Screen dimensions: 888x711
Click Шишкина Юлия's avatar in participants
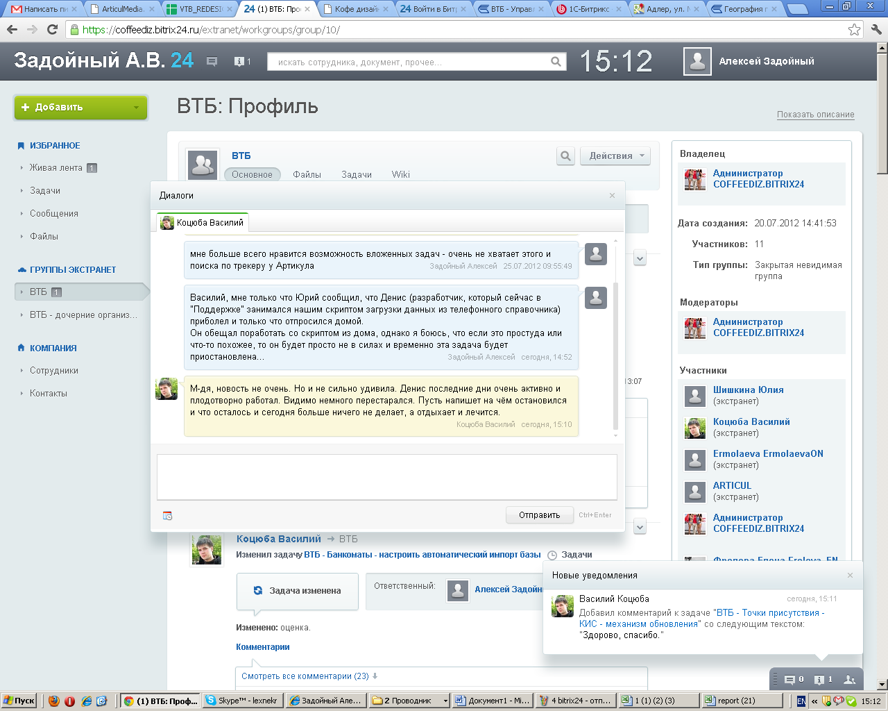tap(695, 396)
